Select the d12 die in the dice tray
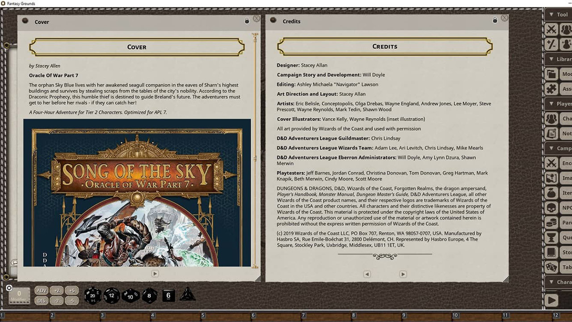 [111, 296]
